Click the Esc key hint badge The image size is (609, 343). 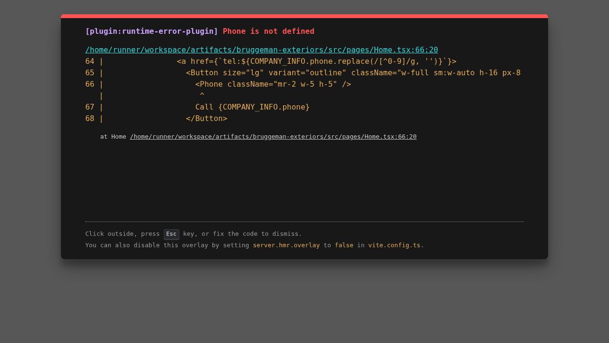tap(171, 234)
